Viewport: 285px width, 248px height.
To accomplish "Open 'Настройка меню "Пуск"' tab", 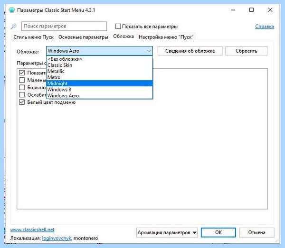I will [166, 37].
